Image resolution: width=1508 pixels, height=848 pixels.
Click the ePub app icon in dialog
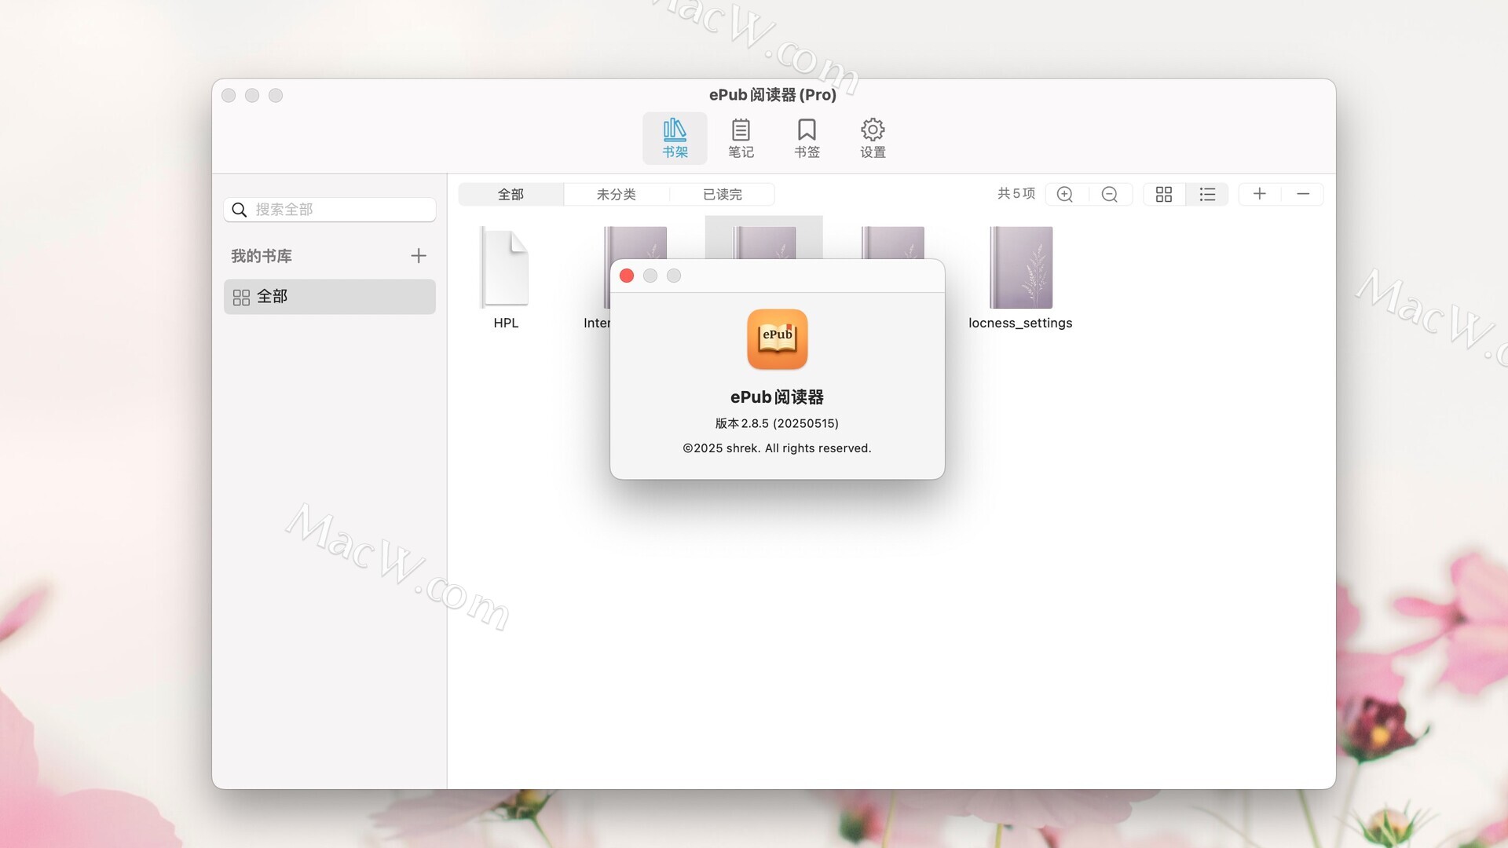click(778, 339)
